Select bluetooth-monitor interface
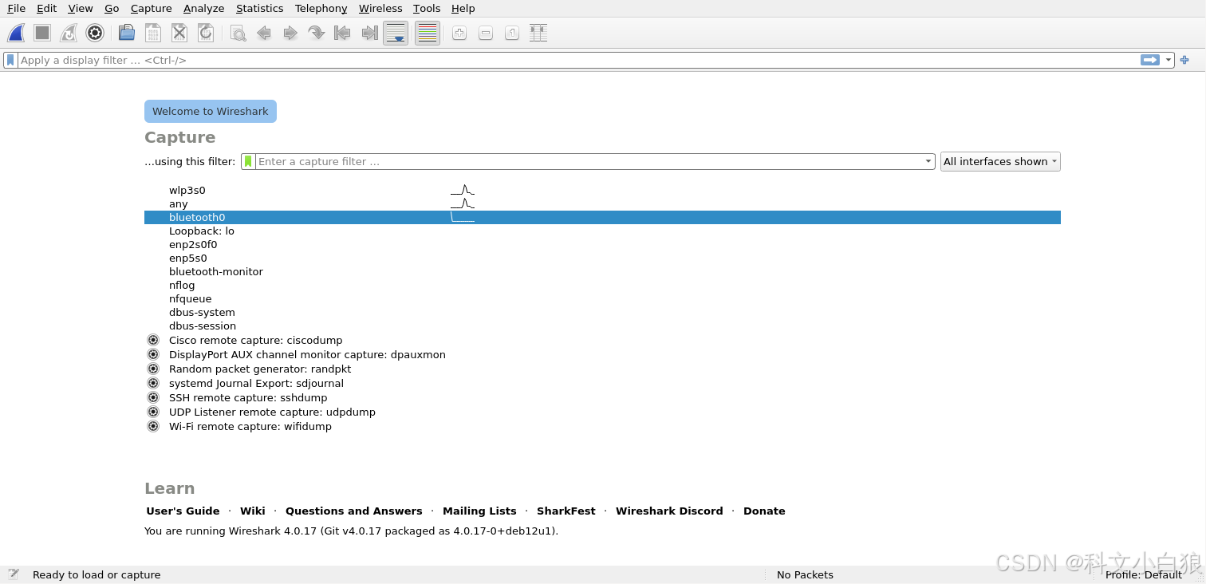The image size is (1206, 584). click(x=602, y=271)
